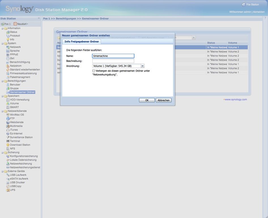This screenshot has height=218, width=268.
Task: Open the Anordnung volume dropdown
Action: (142, 66)
